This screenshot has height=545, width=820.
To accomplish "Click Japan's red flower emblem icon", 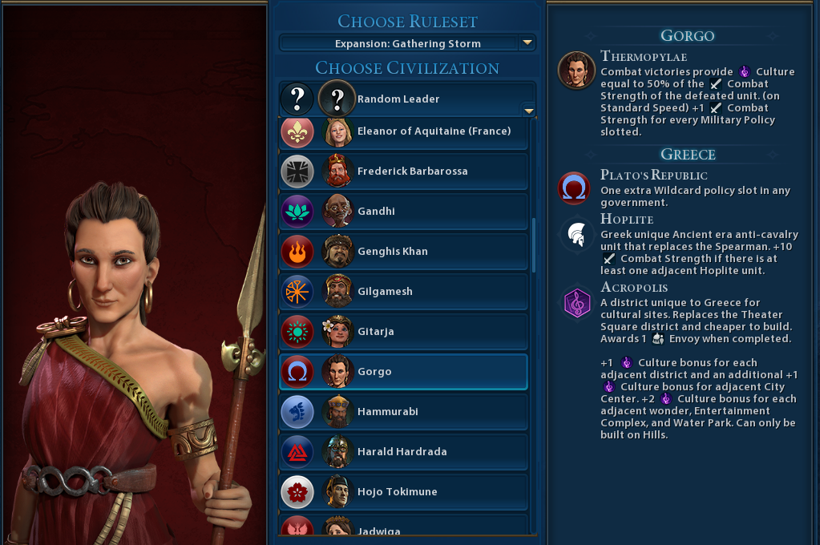I will 297,492.
